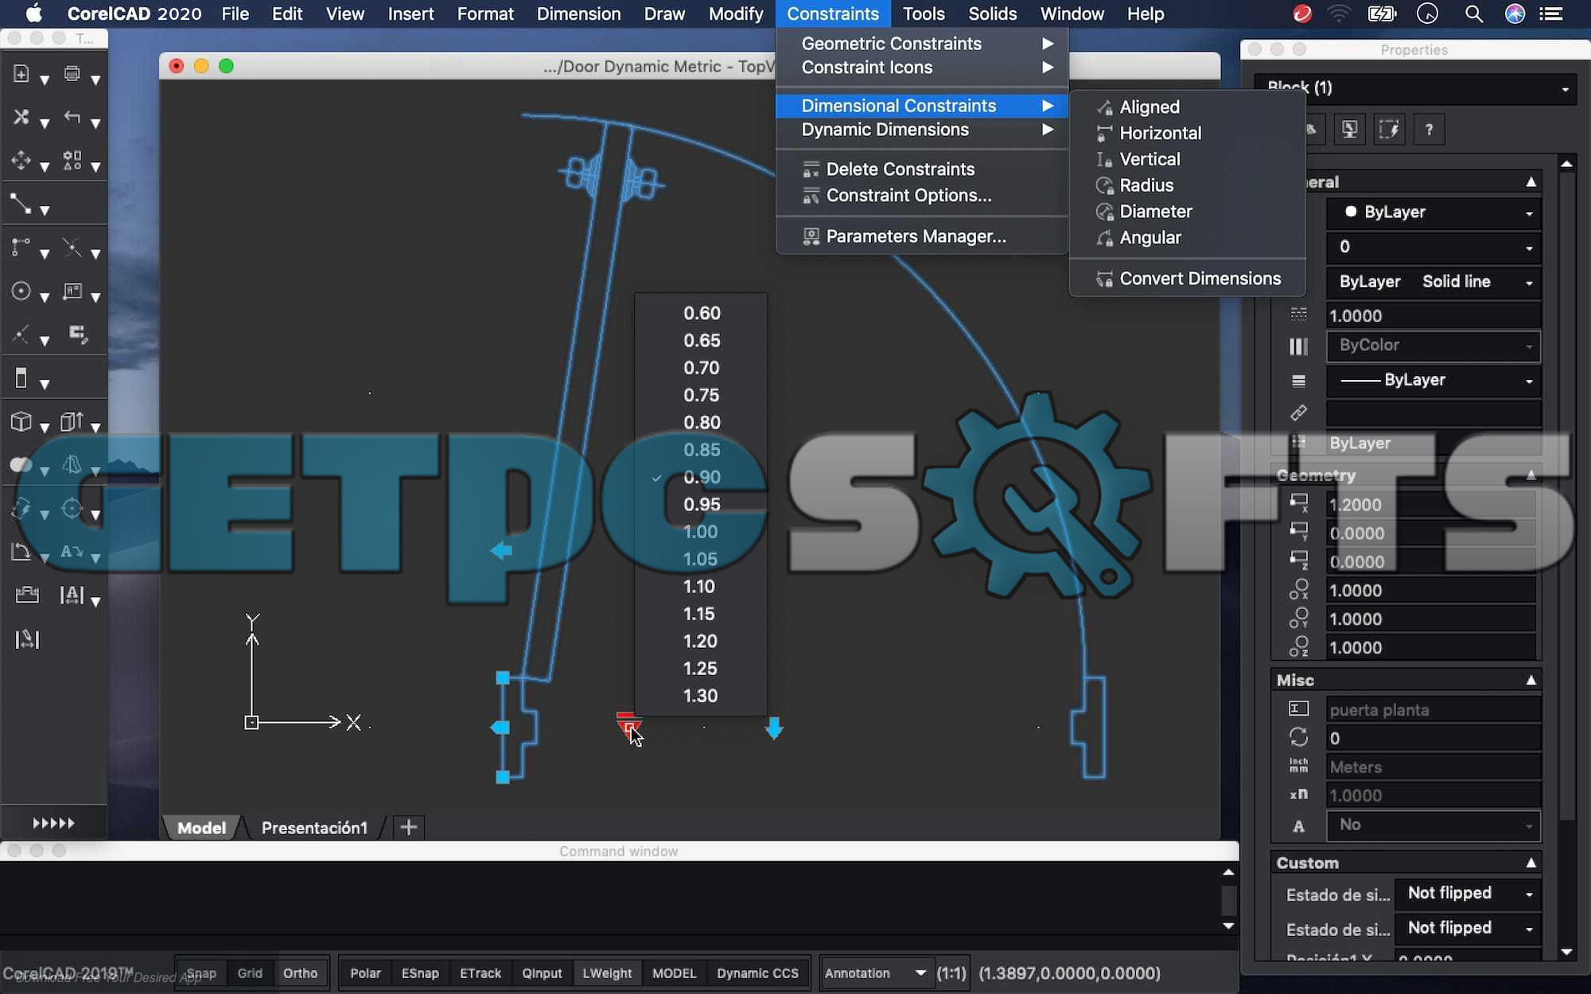Click the Quick Select lightning icon in Properties

pyautogui.click(x=1389, y=130)
